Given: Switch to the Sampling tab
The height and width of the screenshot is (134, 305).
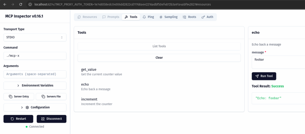Looking at the screenshot, I should (168, 17).
